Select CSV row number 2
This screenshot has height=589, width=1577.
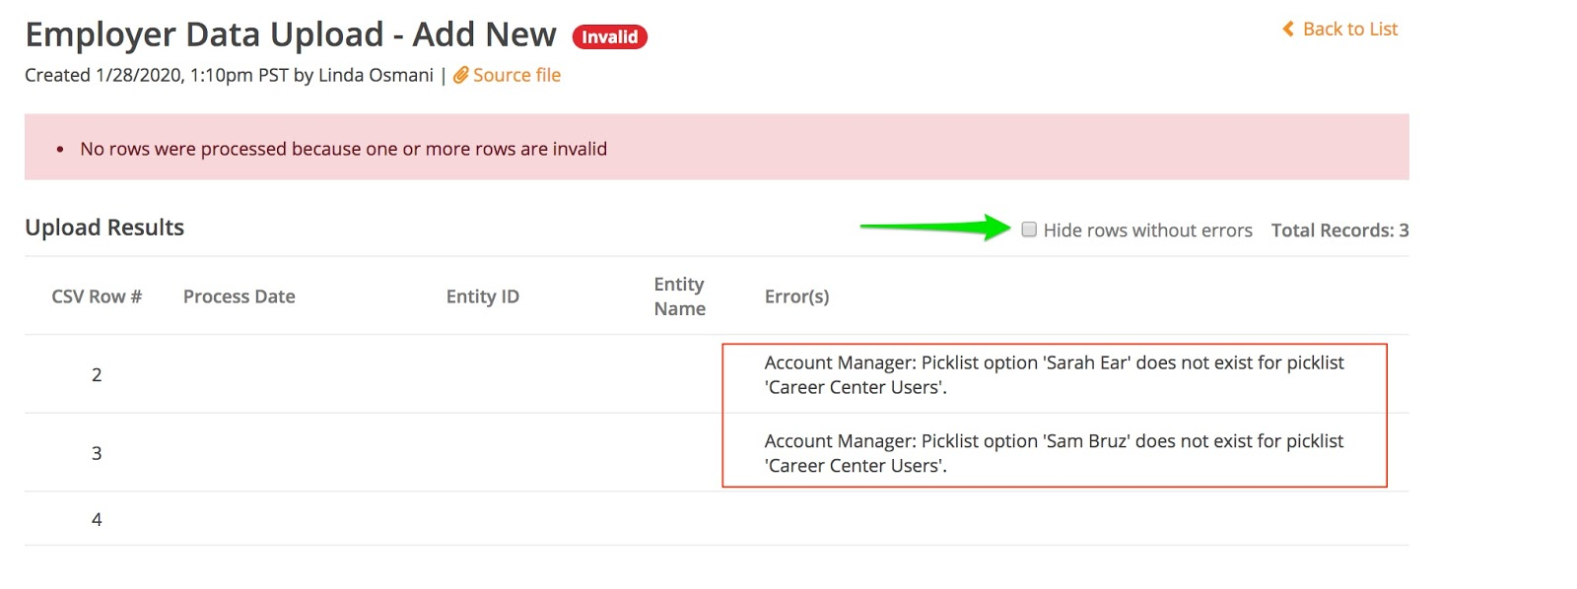coord(97,375)
